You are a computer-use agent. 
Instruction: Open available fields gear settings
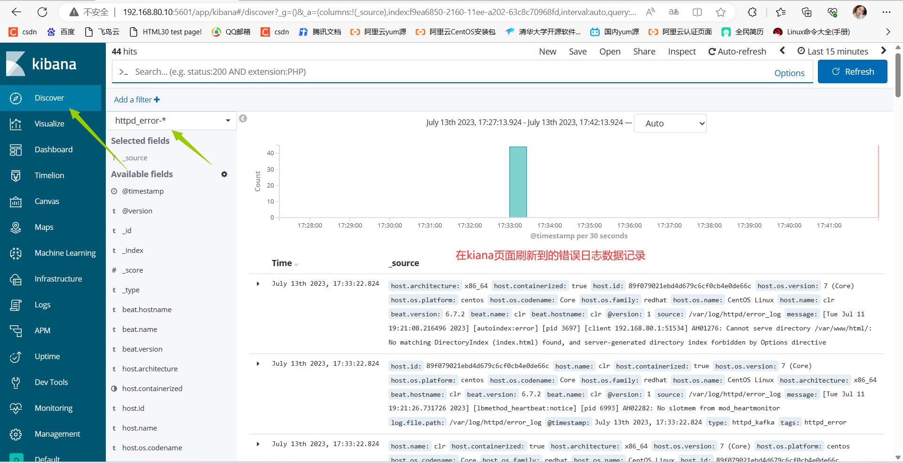[224, 174]
